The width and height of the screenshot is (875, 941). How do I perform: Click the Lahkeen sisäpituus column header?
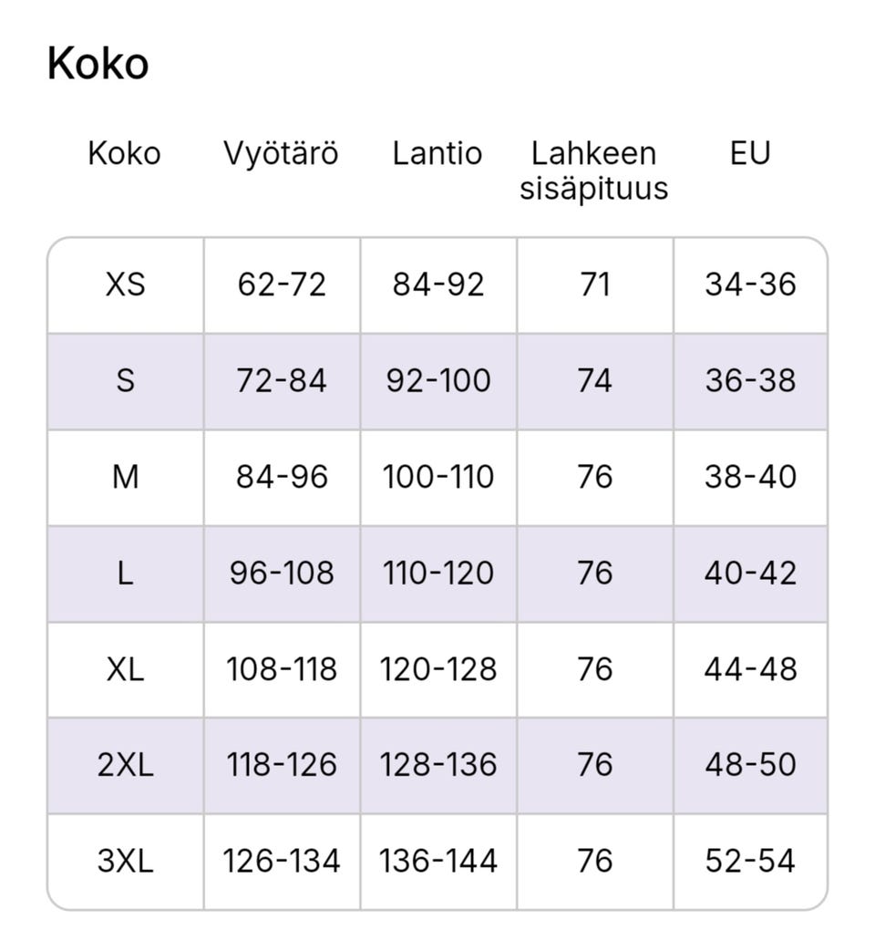tap(594, 171)
